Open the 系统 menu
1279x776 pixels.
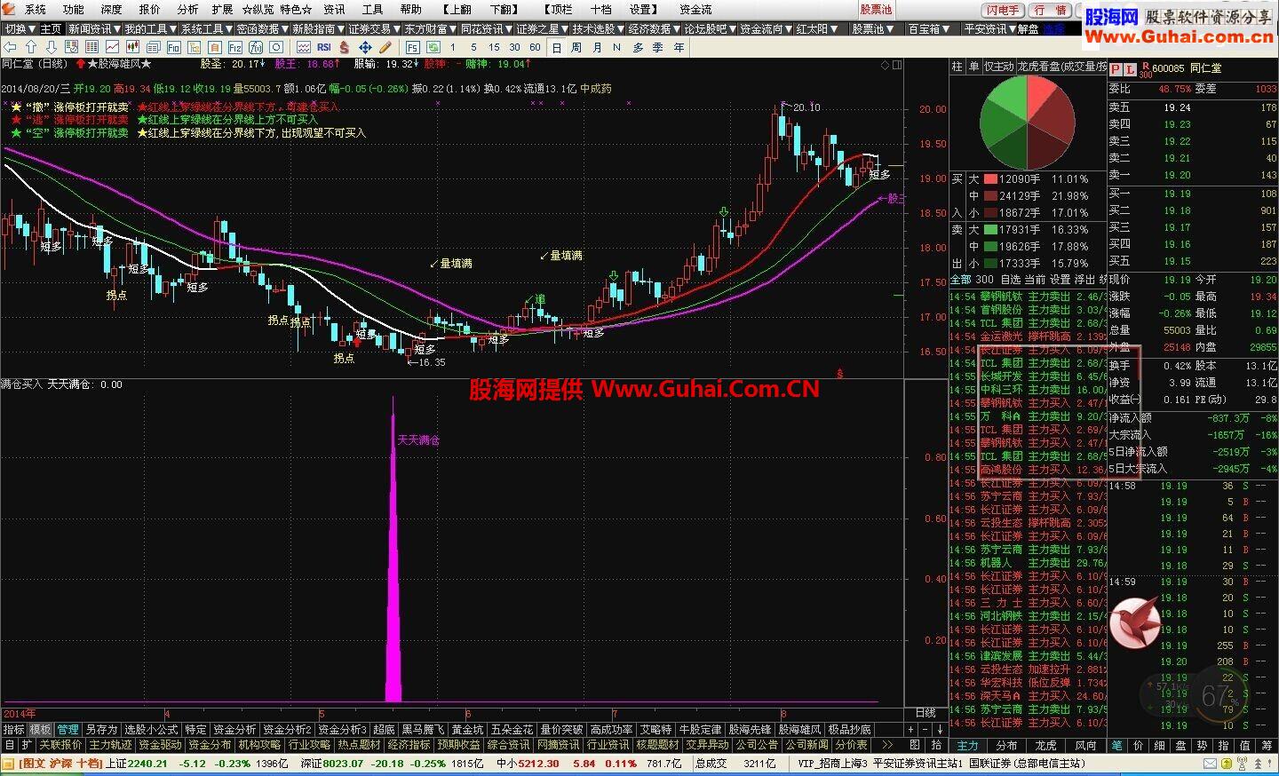click(36, 10)
